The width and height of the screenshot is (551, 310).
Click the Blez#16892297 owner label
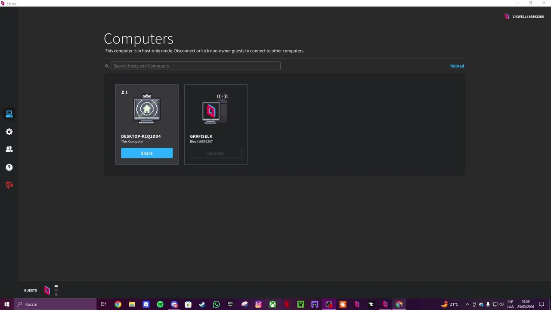click(201, 142)
